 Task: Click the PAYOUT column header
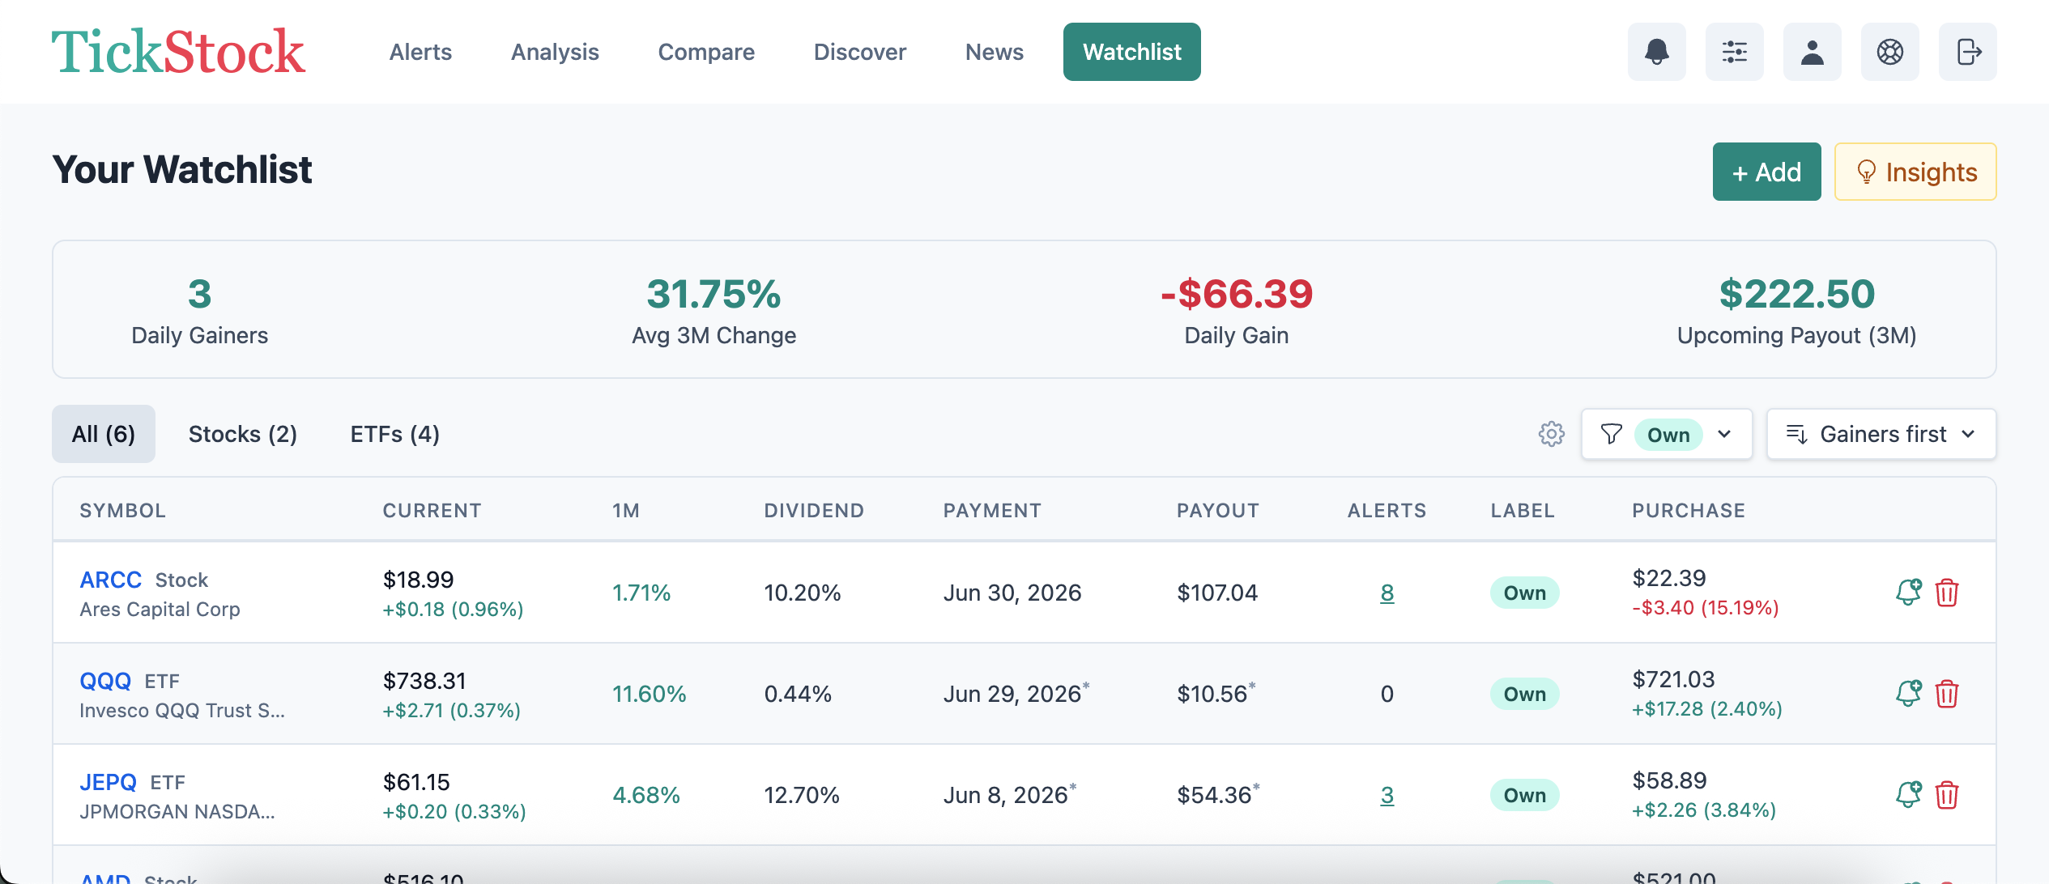coord(1218,511)
